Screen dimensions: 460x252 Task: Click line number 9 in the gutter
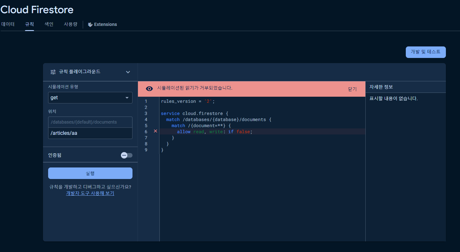pos(146,150)
